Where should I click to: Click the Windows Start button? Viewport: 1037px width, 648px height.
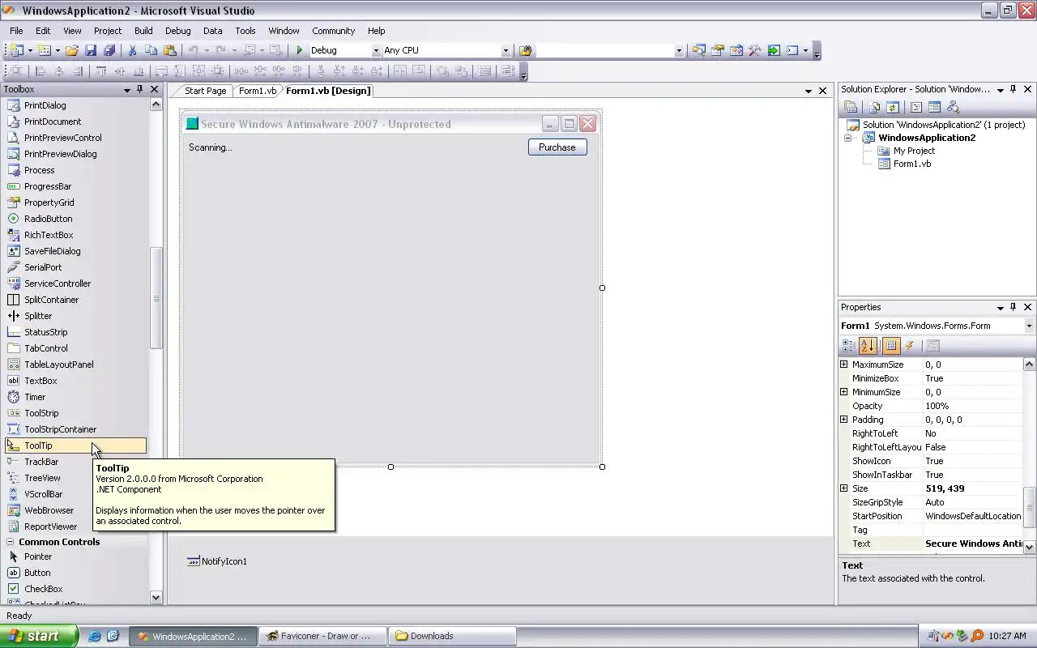[39, 636]
